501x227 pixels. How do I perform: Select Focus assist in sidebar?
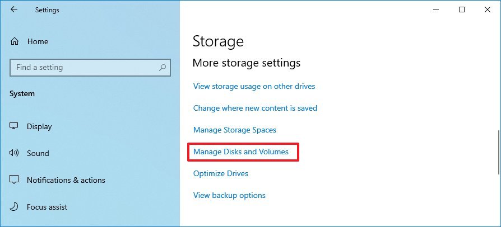click(x=47, y=207)
